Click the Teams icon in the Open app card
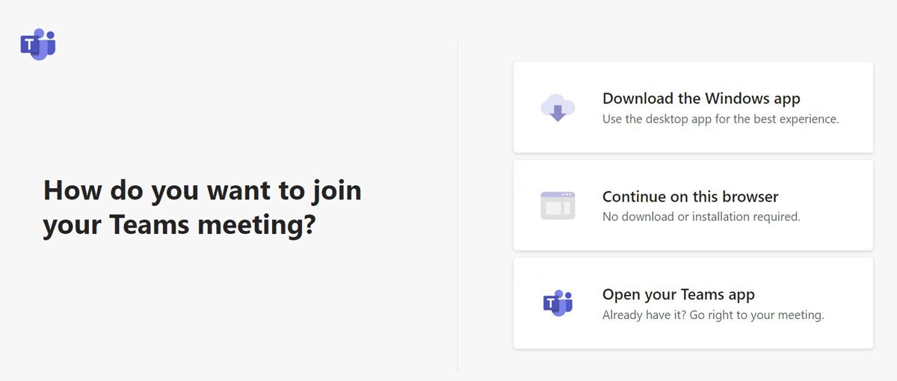The width and height of the screenshot is (897, 381). (558, 303)
